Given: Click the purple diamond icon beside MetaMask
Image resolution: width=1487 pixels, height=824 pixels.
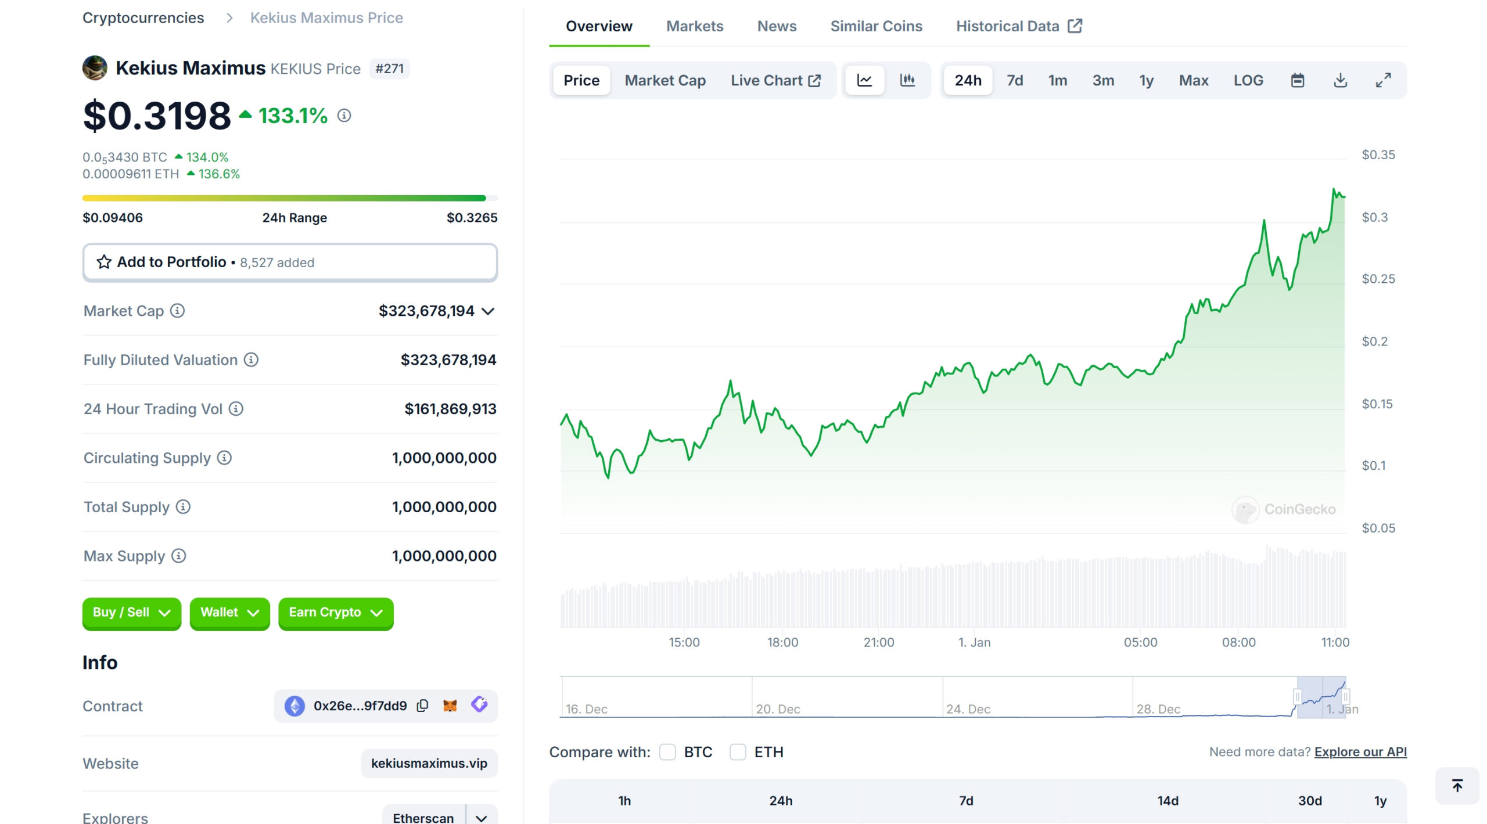Looking at the screenshot, I should (x=479, y=704).
